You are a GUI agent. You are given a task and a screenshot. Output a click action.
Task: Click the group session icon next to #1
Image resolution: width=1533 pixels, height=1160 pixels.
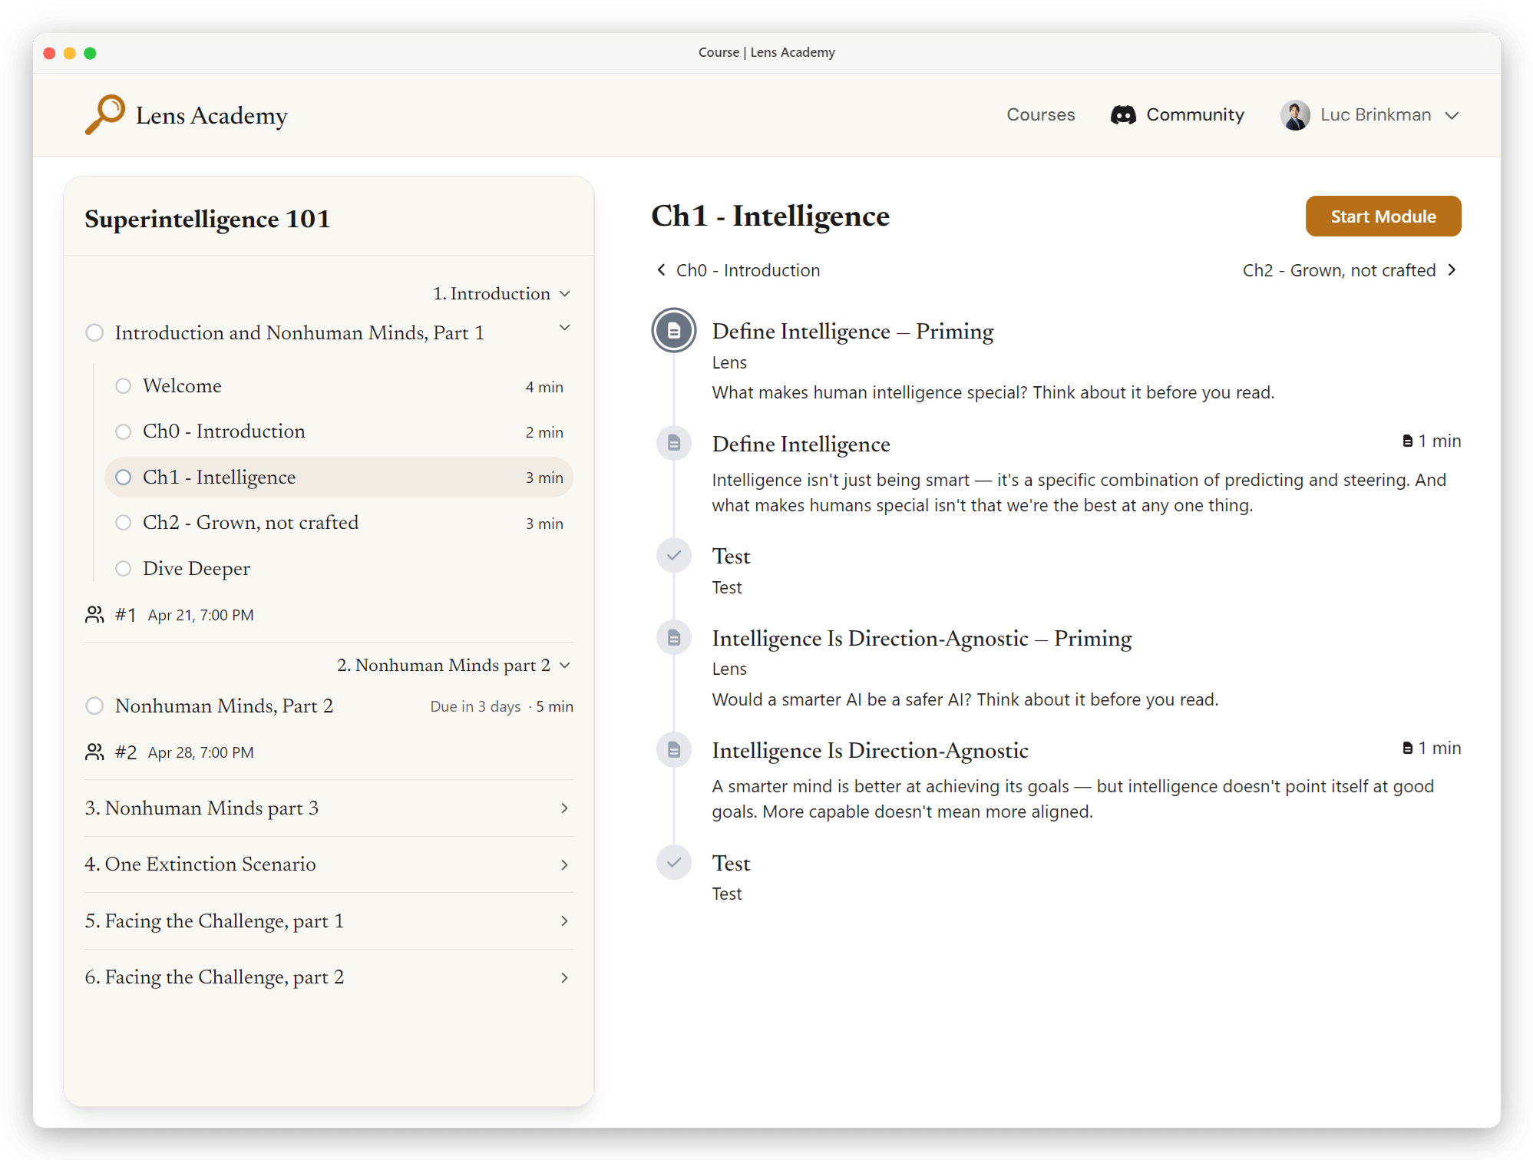pyautogui.click(x=94, y=614)
